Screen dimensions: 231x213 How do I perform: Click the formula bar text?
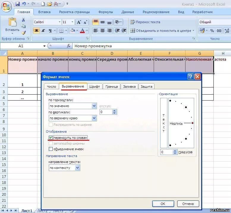click(x=93, y=46)
